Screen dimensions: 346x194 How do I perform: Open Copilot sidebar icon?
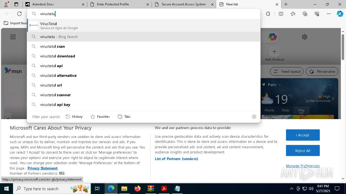(340, 14)
